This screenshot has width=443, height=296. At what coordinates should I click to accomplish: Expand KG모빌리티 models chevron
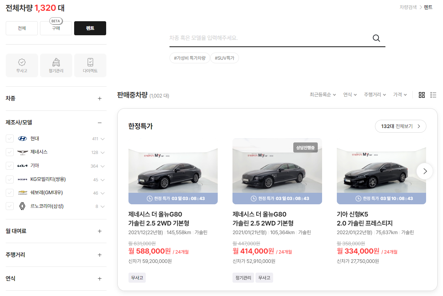[x=103, y=180]
